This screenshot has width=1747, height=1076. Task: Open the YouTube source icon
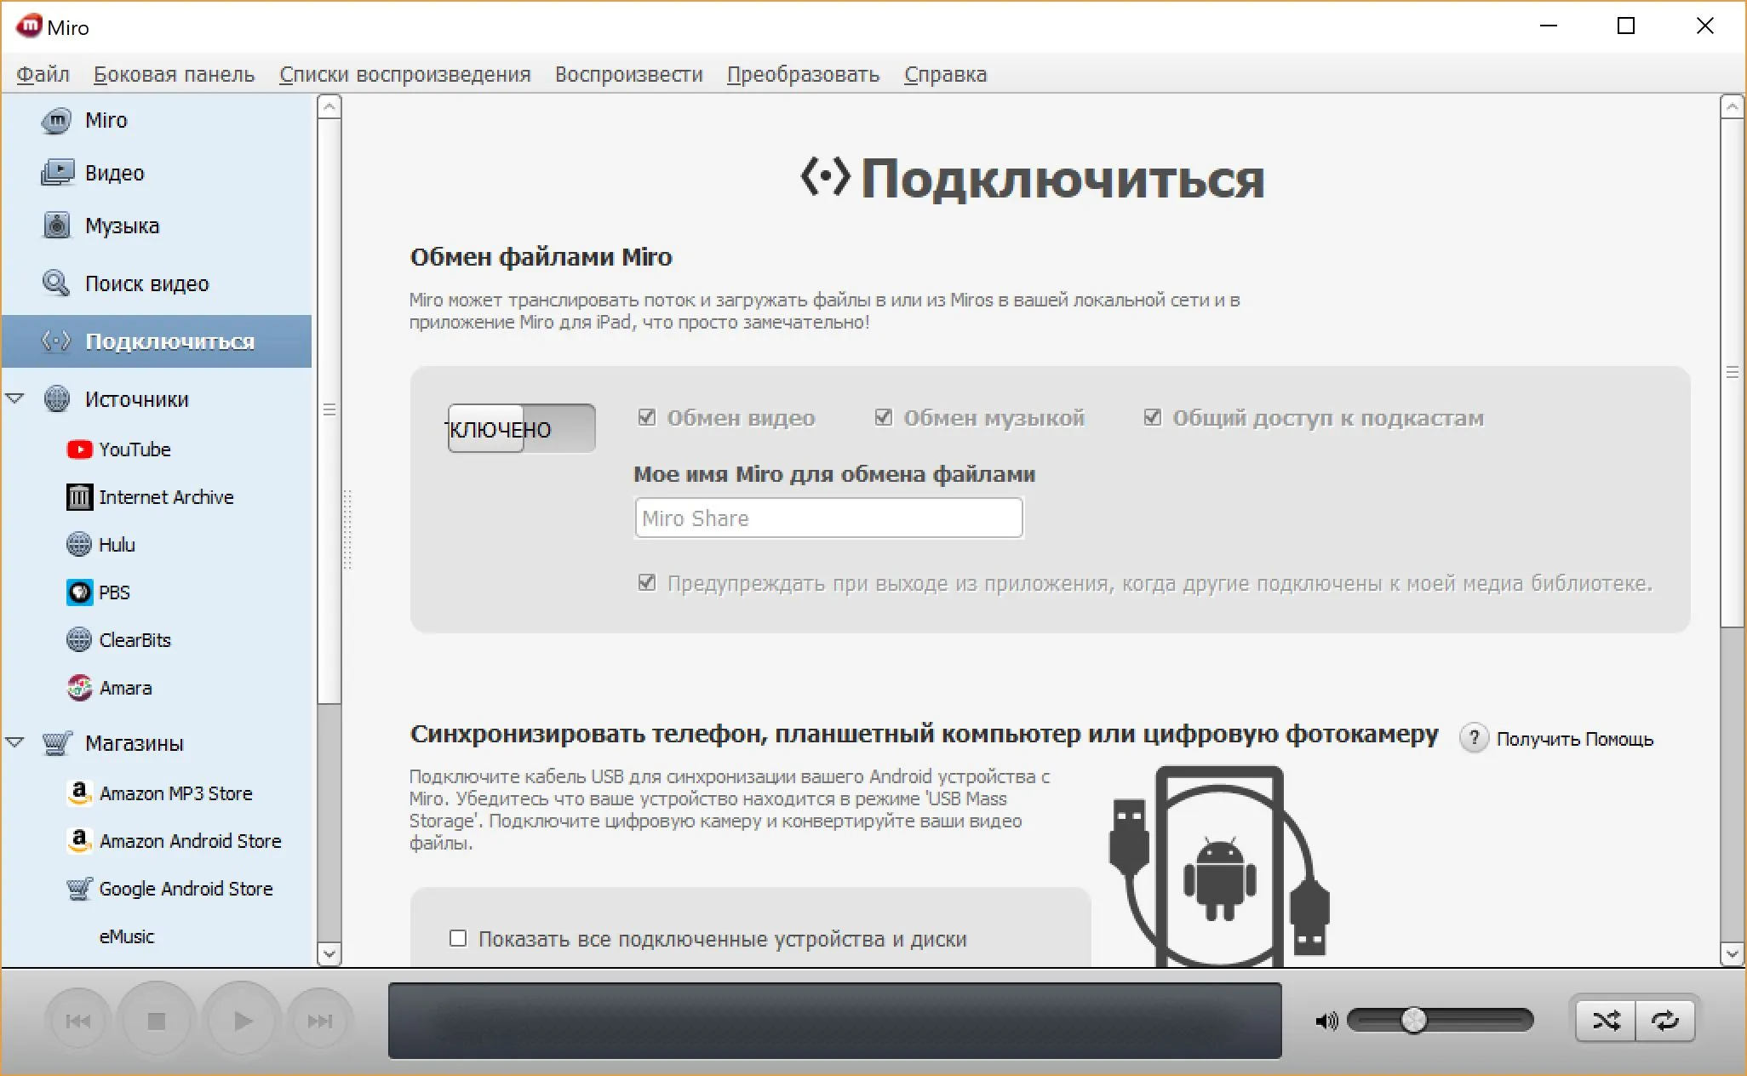click(x=79, y=449)
